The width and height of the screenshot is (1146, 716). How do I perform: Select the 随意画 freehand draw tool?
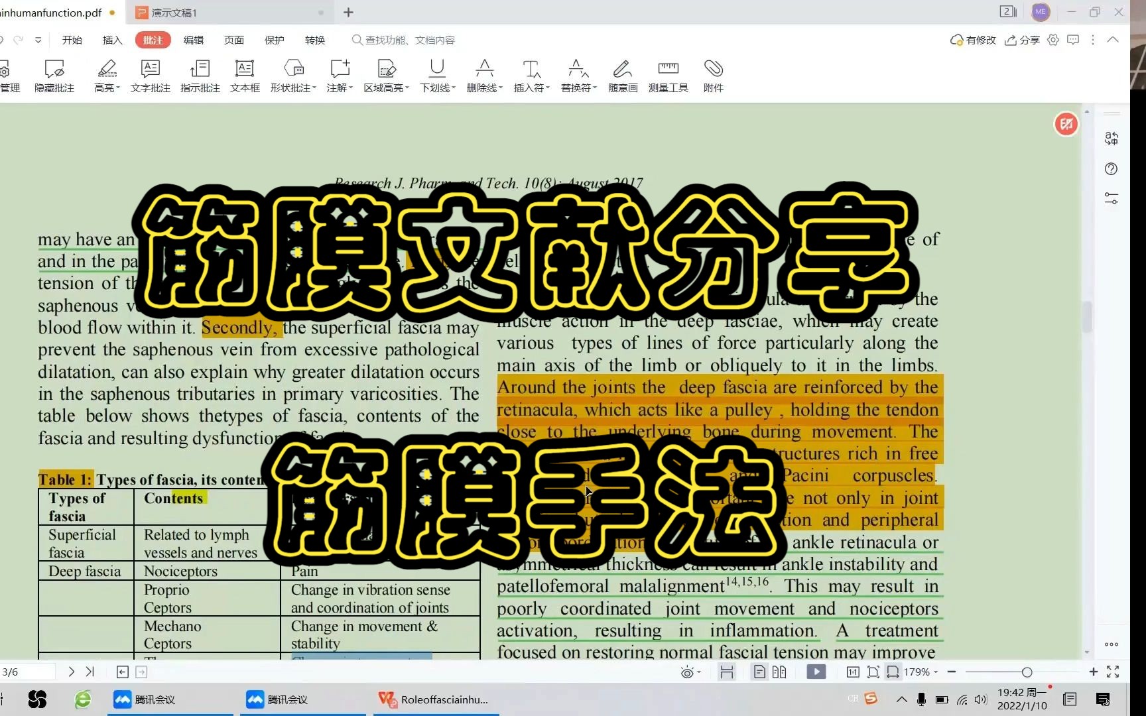coord(623,76)
